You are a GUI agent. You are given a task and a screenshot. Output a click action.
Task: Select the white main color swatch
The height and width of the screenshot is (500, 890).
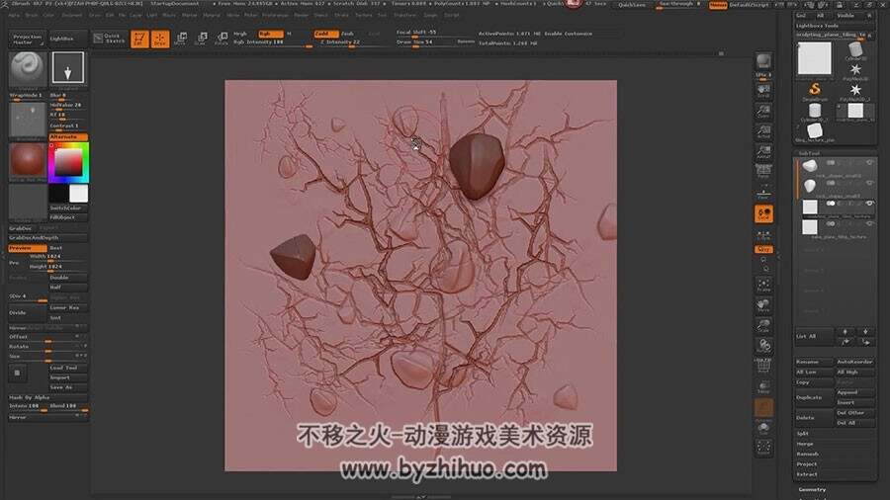pos(78,194)
